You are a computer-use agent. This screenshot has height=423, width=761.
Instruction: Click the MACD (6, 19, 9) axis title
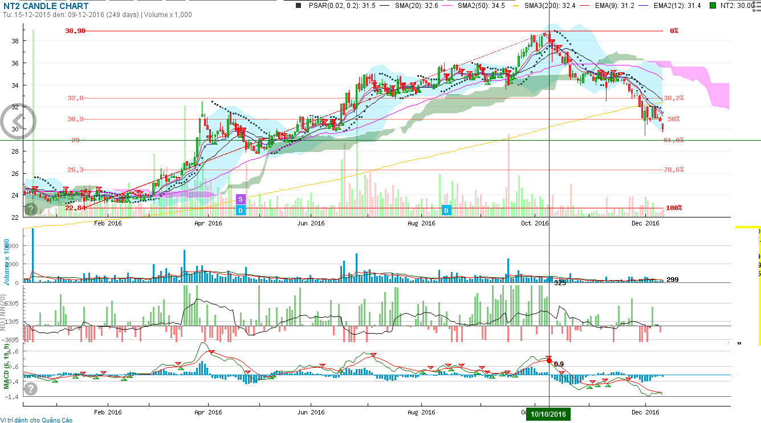[x=6, y=366]
